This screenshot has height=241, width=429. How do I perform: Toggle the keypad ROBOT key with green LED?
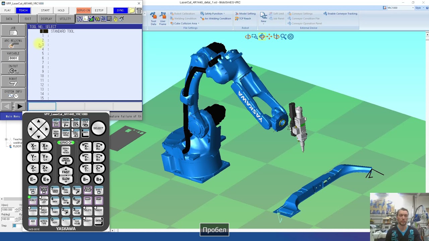(33, 201)
